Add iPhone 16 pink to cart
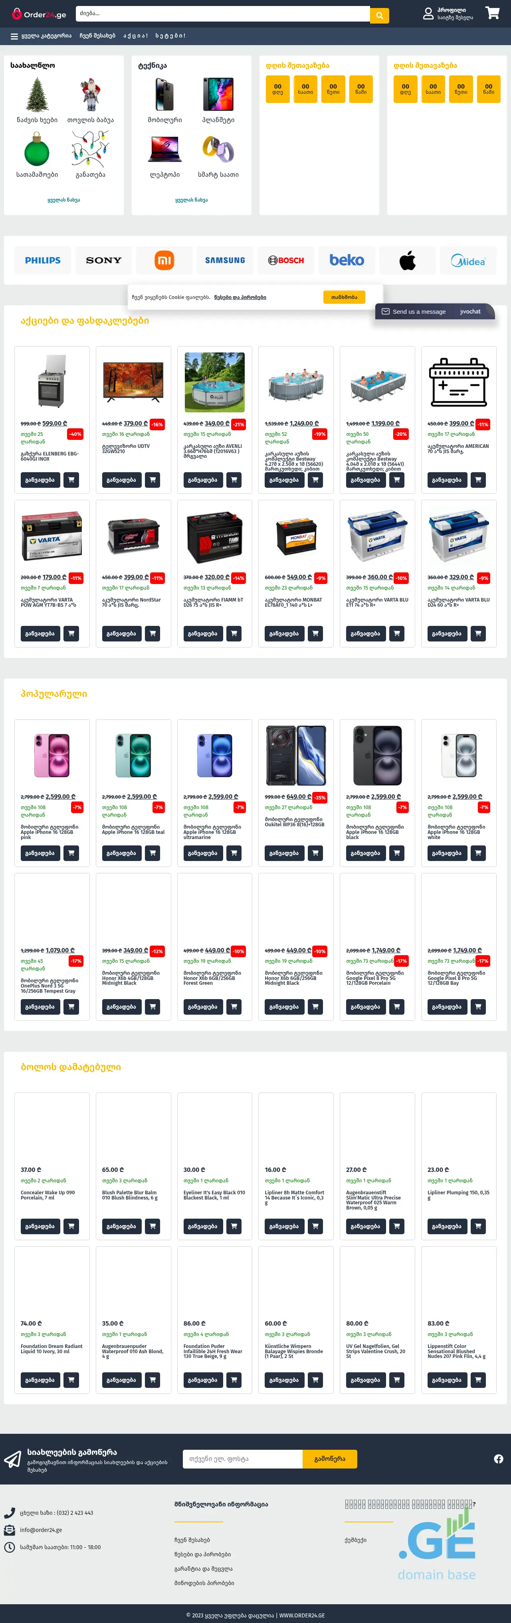Screen dimensions: 511x1623 tap(71, 853)
